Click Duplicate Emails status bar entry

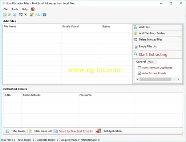(x=47, y=140)
